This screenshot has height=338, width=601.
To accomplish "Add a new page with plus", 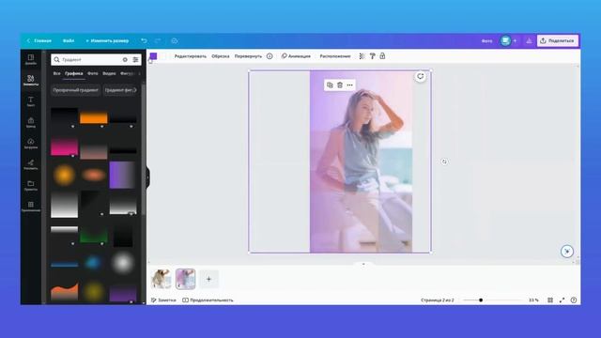I will tap(208, 279).
